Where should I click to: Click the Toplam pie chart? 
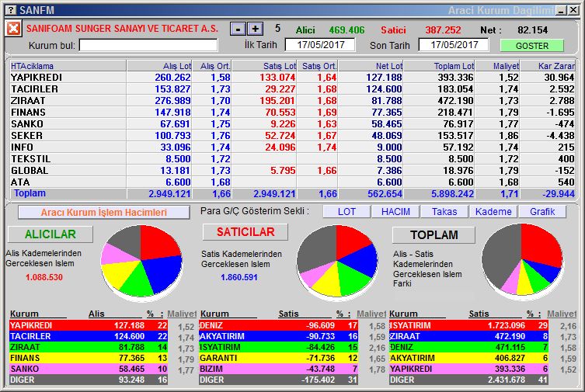click(x=522, y=260)
